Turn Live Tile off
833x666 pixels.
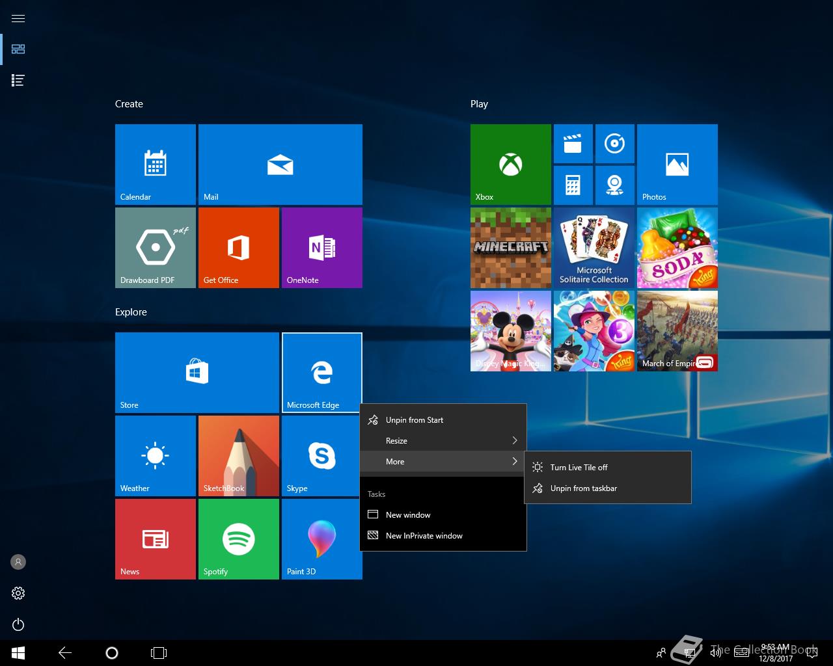608,468
